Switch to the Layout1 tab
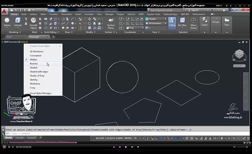Screen dimensions: 252x154 tap(20, 137)
